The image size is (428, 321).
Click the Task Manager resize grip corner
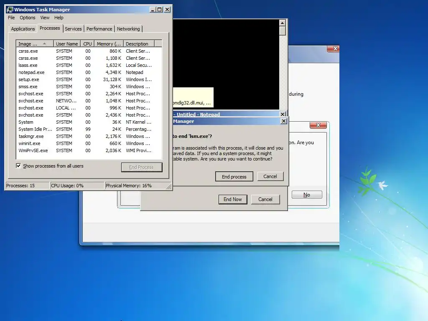coord(169,186)
